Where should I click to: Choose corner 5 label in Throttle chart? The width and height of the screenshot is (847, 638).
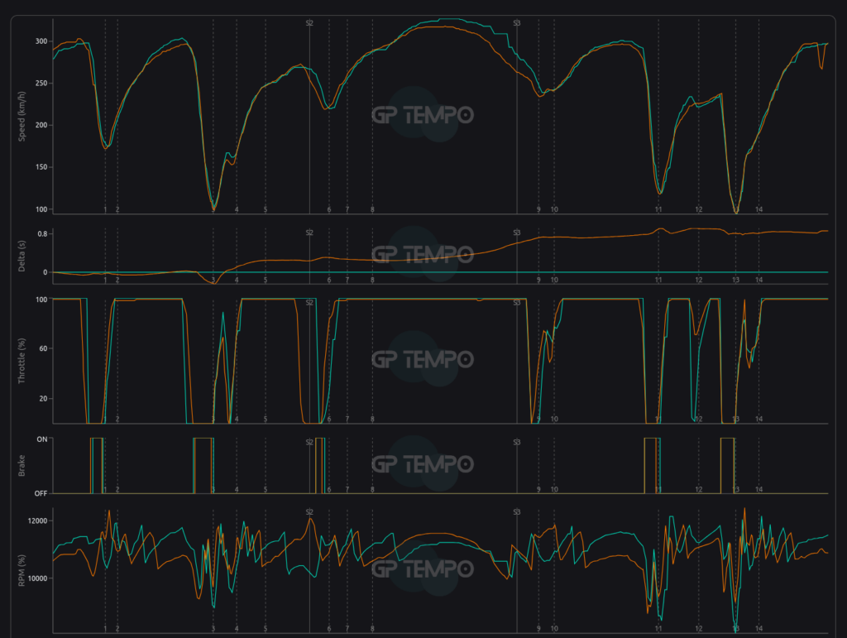pyautogui.click(x=266, y=420)
